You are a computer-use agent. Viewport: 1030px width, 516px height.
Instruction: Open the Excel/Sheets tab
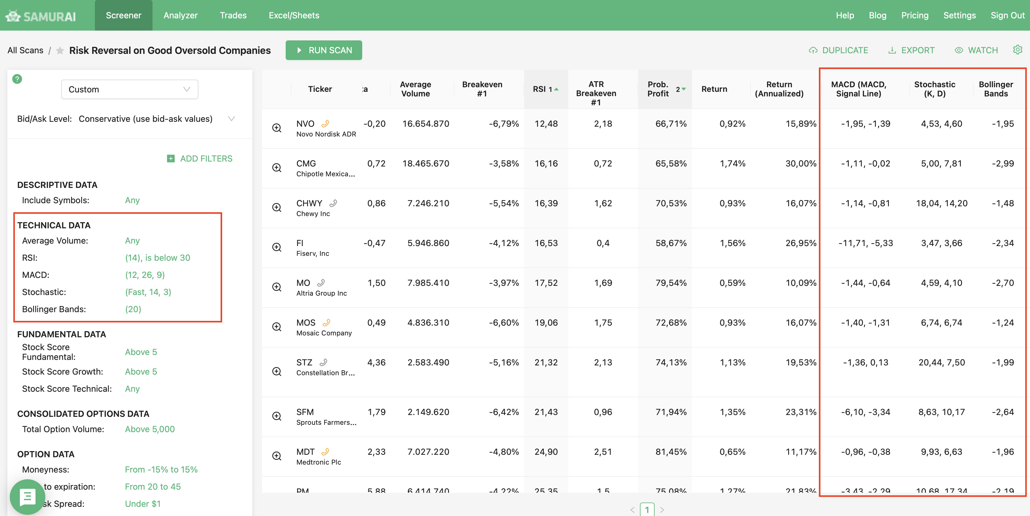[294, 15]
